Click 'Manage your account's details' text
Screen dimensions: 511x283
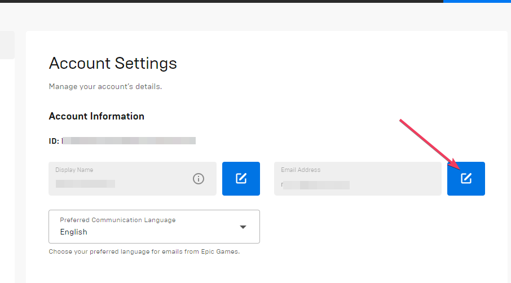(105, 87)
